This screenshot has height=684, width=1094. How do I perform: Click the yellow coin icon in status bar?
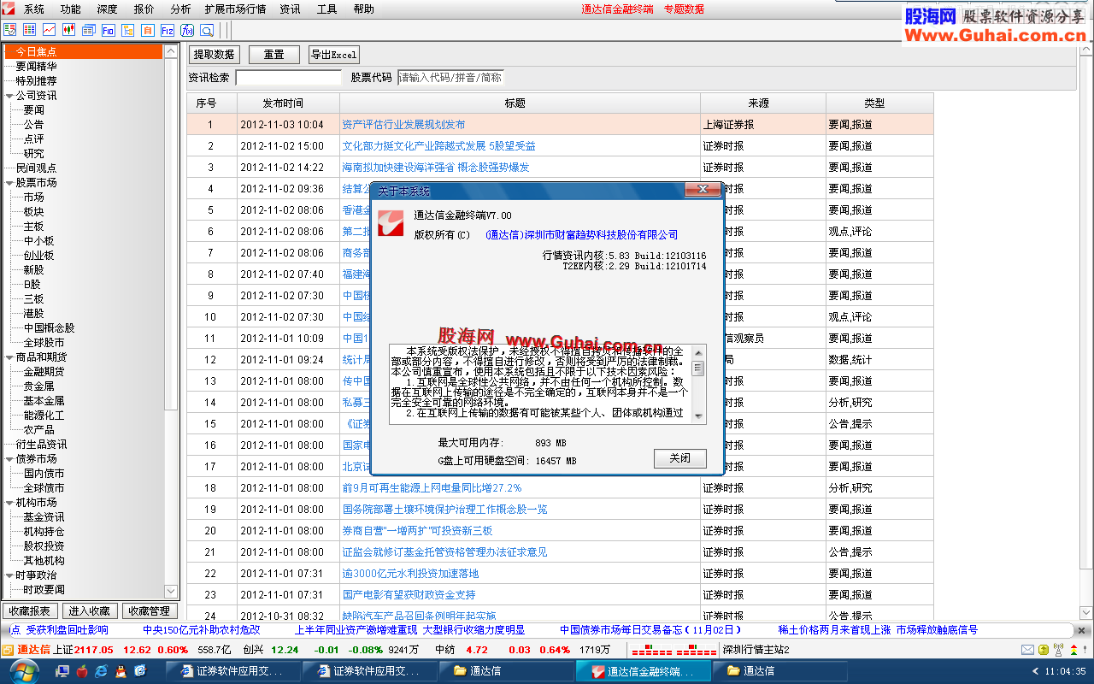[1044, 650]
